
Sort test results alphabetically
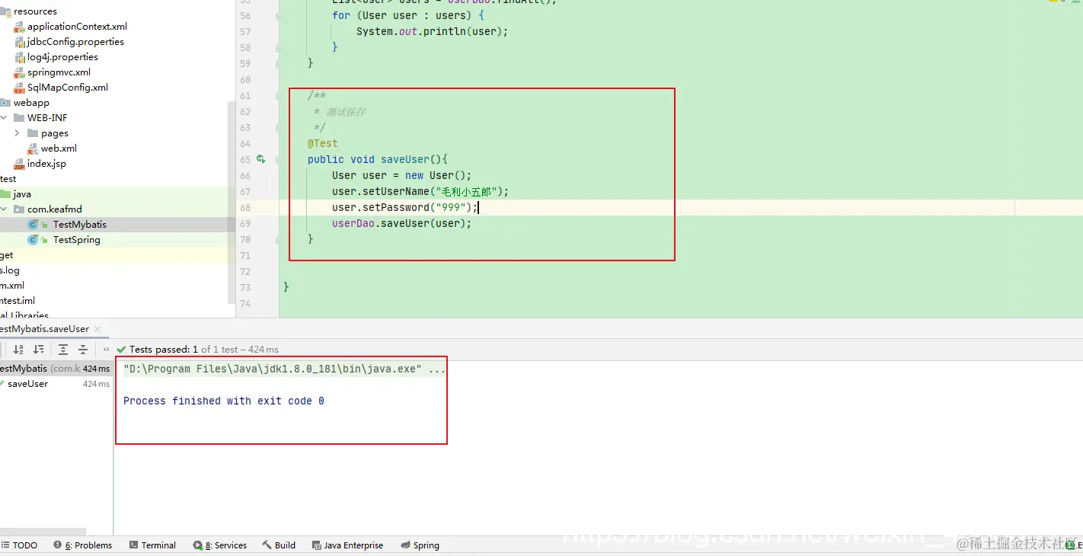(x=18, y=350)
